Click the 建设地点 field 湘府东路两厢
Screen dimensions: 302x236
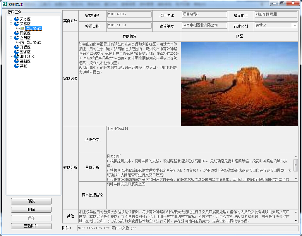point(276,14)
